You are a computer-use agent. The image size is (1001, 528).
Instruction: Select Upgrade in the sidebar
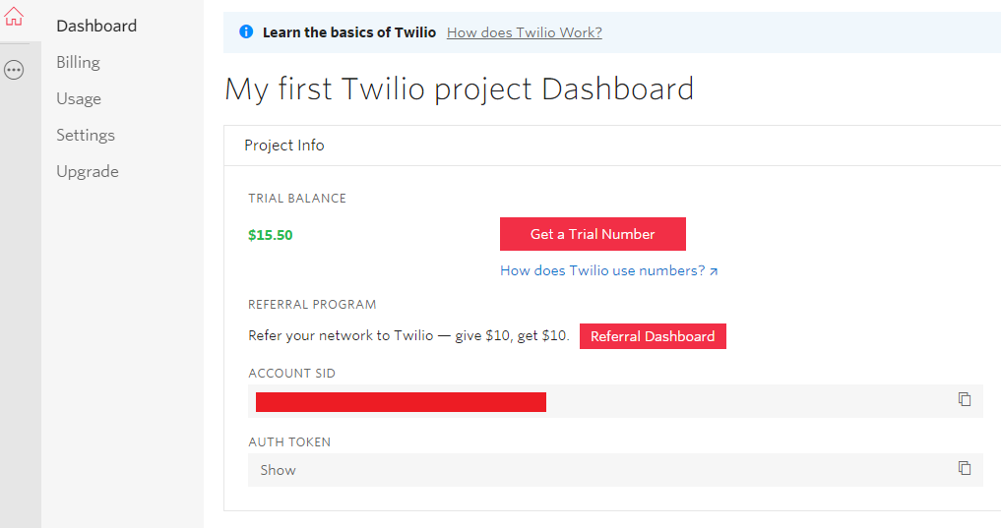pos(88,171)
